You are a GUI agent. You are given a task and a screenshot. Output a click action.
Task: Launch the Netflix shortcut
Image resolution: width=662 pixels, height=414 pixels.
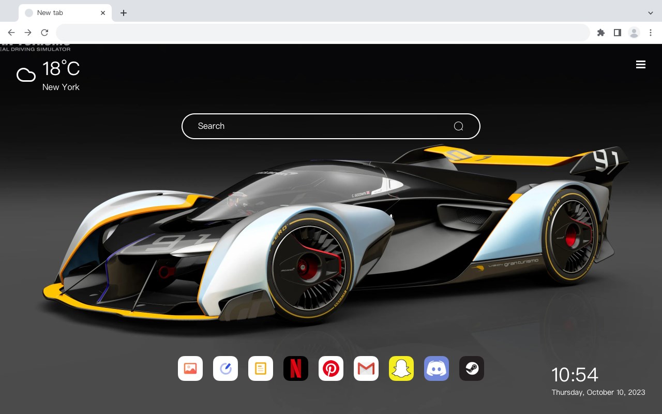point(296,368)
